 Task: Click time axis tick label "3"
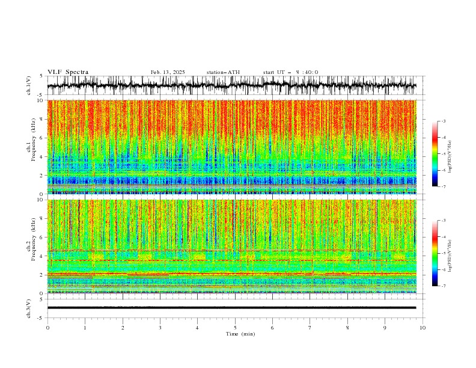(x=160, y=328)
